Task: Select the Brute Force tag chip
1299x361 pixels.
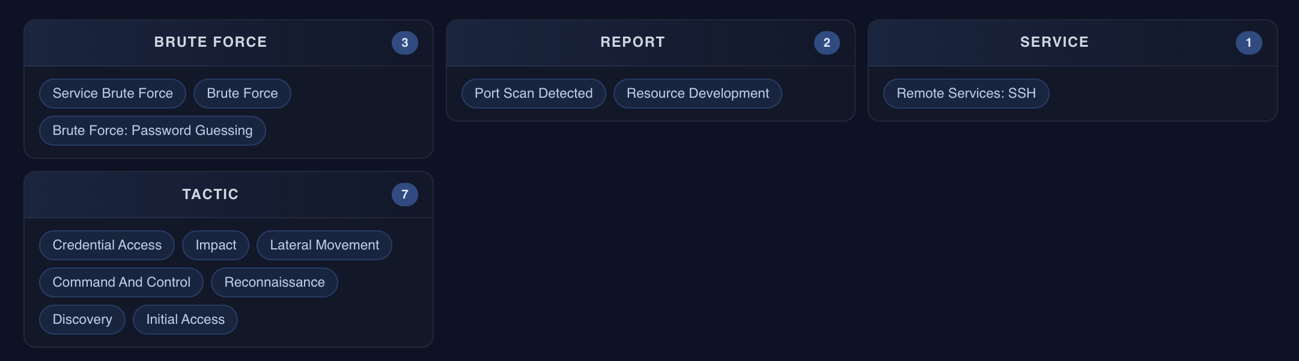Action: [x=242, y=94]
